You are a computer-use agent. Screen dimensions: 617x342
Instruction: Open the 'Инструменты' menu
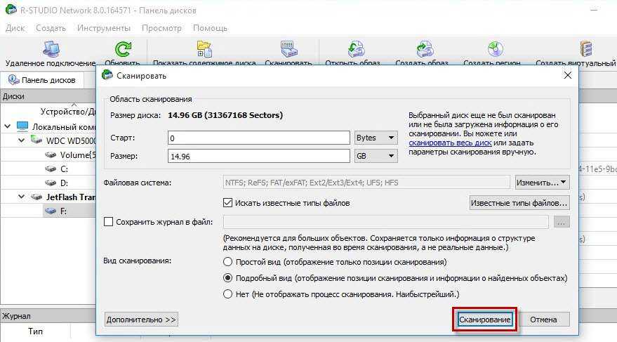104,28
